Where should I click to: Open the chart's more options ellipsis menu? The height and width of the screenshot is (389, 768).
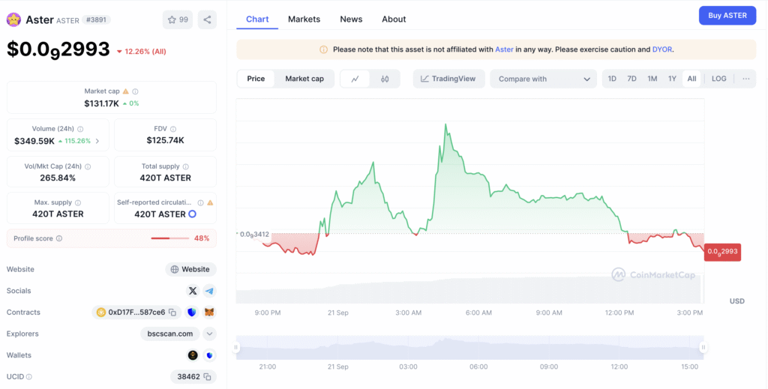[745, 79]
